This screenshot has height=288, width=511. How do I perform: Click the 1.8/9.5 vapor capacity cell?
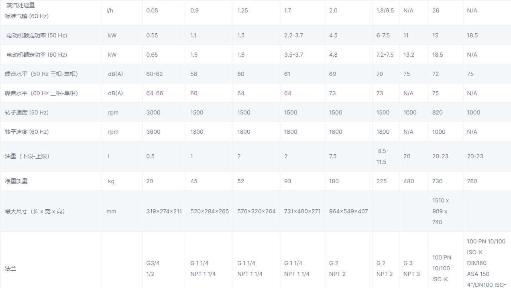pos(385,11)
